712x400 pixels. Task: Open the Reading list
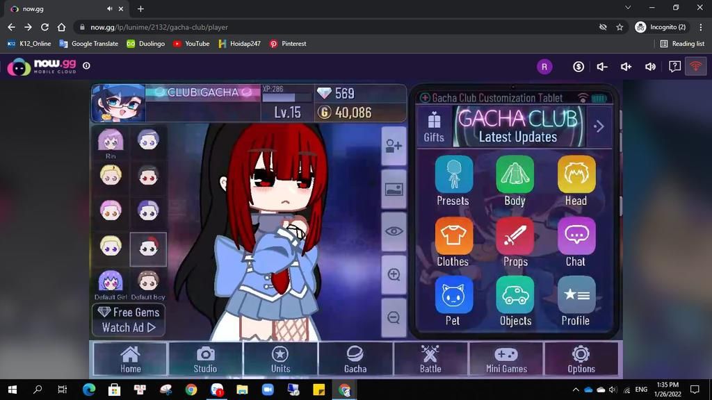pyautogui.click(x=682, y=44)
